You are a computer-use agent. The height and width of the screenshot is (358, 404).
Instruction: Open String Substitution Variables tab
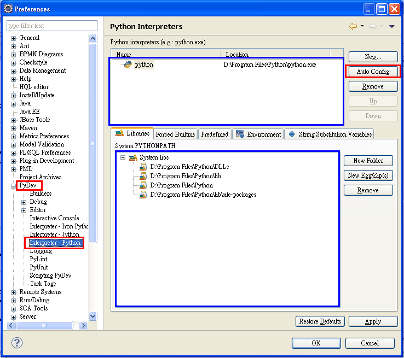pos(330,134)
